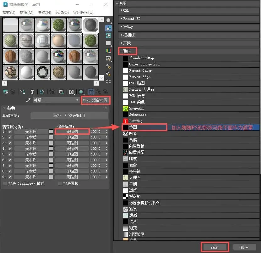Toggle Show Shaded Material in Viewport
This screenshot has width=261, height=253.
[81, 92]
